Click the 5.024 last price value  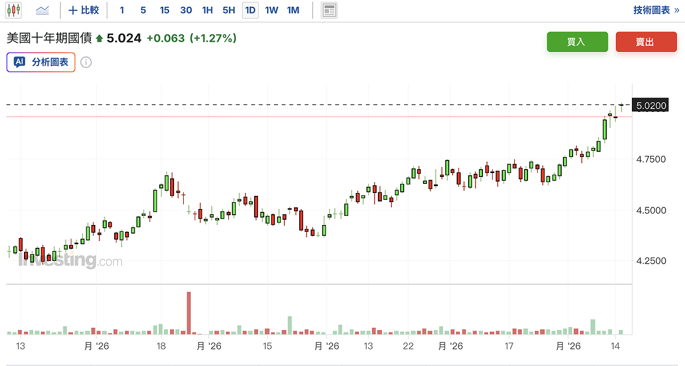pos(124,38)
